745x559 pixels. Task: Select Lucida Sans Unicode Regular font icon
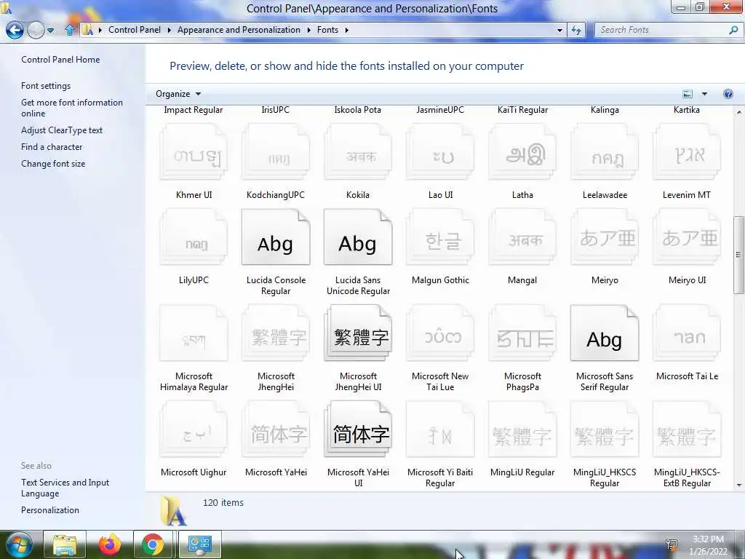tap(358, 237)
